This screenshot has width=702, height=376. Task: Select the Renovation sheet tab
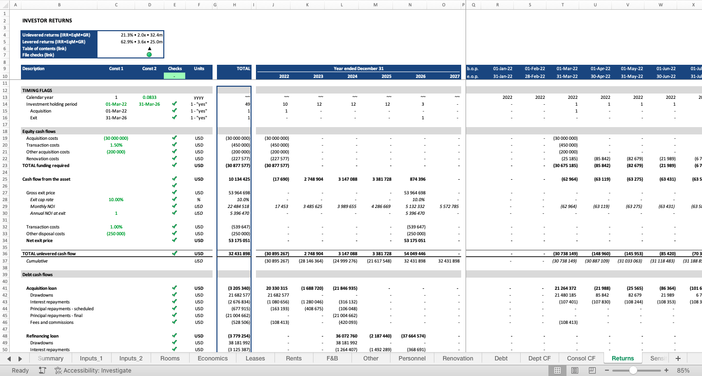tap(458, 358)
